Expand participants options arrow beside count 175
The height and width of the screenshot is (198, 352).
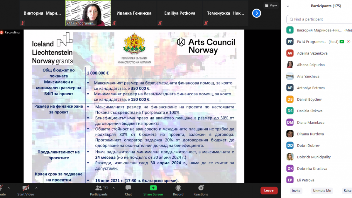[x=114, y=188]
